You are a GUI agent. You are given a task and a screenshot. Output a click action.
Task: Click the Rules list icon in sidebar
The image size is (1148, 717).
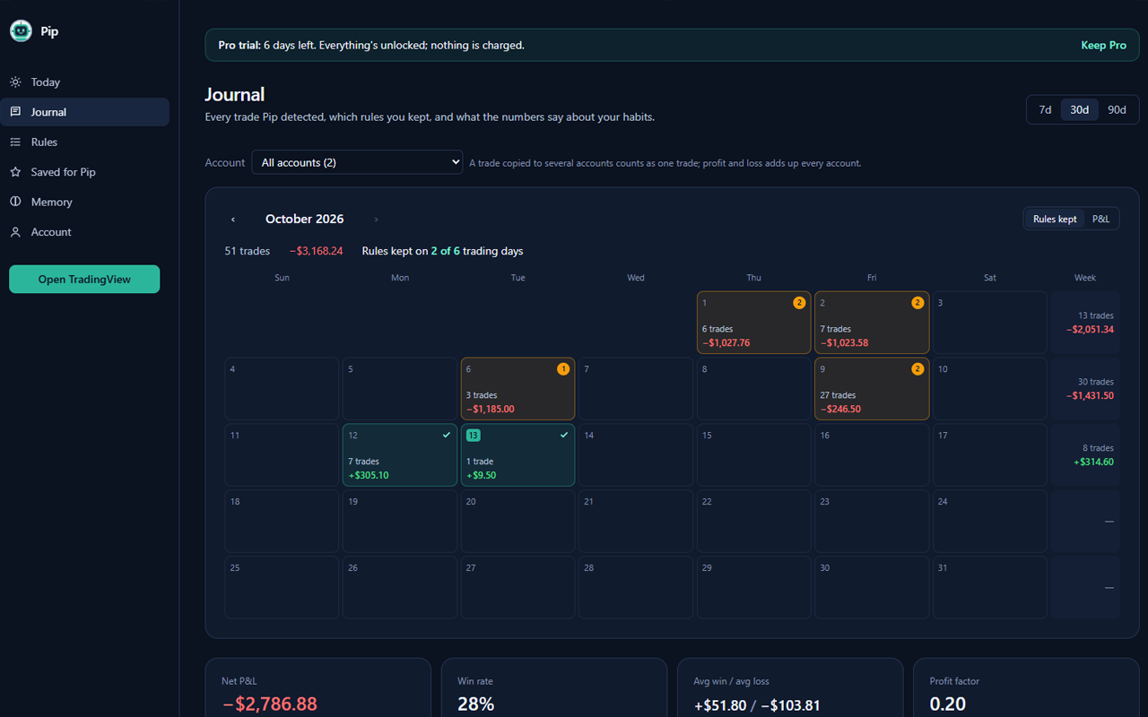click(x=15, y=143)
